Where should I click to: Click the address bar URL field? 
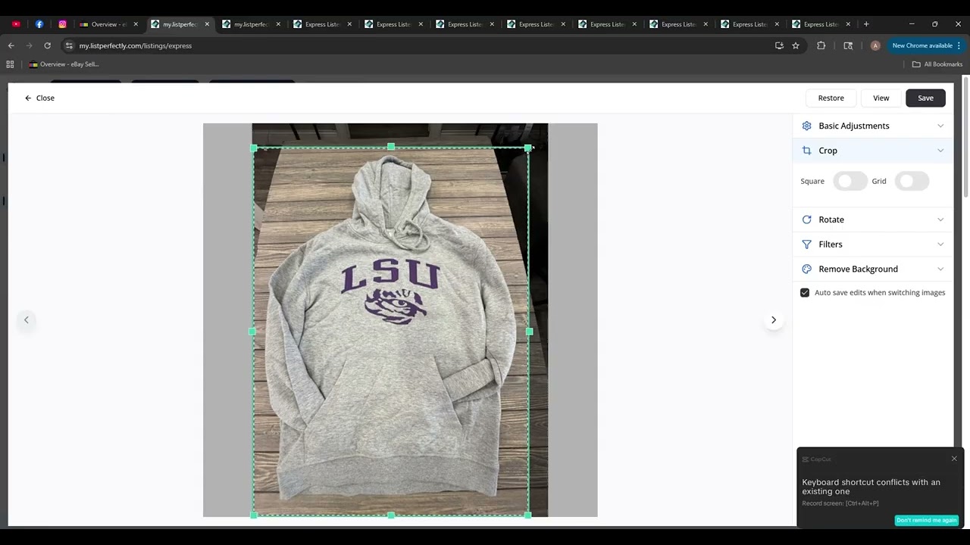pos(424,45)
